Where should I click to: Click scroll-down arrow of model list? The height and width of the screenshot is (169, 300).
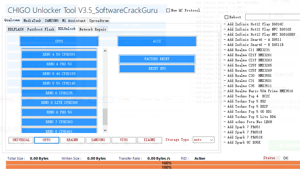coord(105,130)
